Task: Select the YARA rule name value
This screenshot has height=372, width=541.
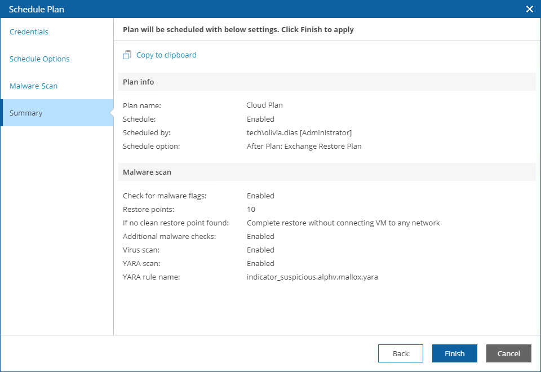Action: 313,277
